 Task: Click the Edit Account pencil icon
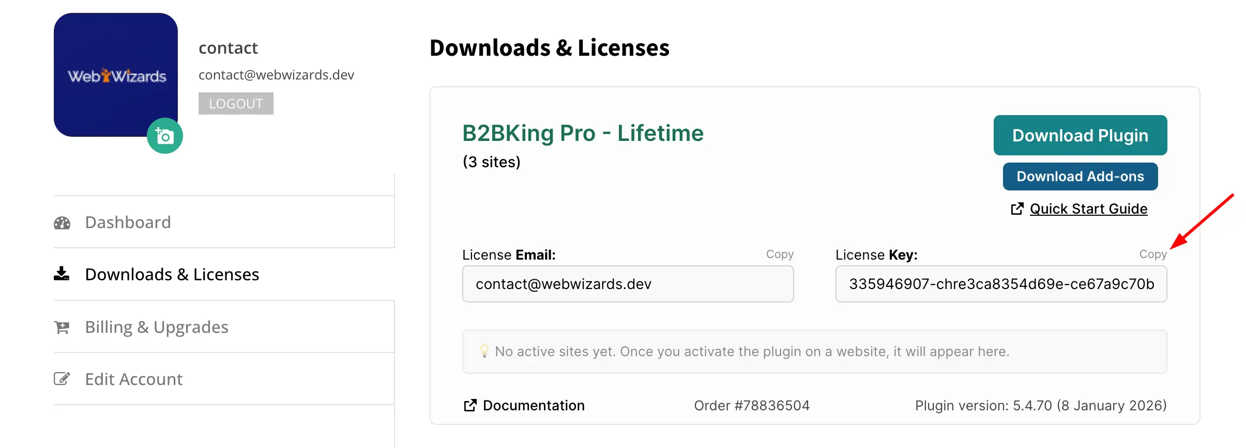62,379
